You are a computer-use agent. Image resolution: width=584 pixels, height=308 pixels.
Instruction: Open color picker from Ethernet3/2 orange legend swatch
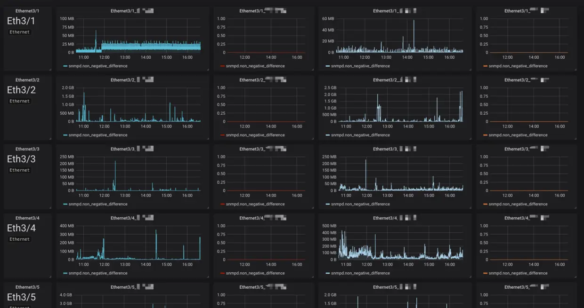pyautogui.click(x=485, y=135)
